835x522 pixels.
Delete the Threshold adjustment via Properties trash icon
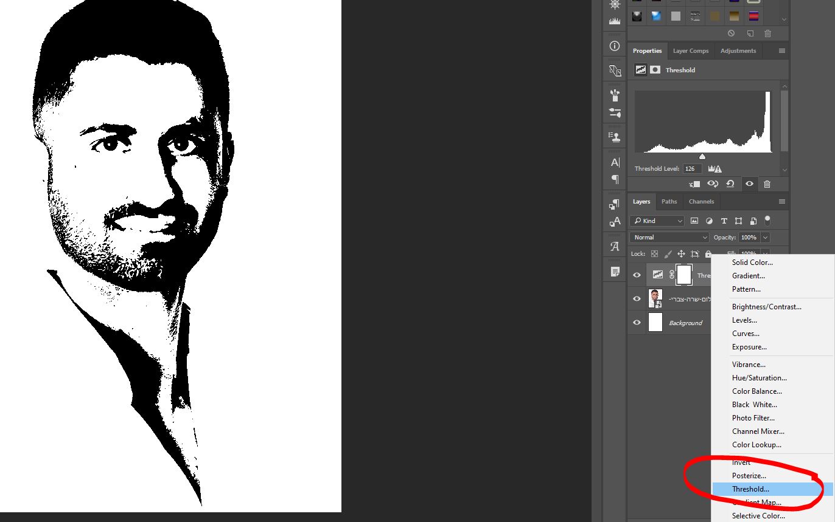pos(767,184)
